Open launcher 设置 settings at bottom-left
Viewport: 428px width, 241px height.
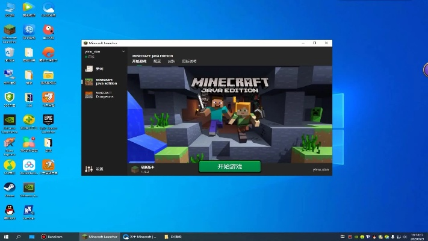(x=96, y=169)
